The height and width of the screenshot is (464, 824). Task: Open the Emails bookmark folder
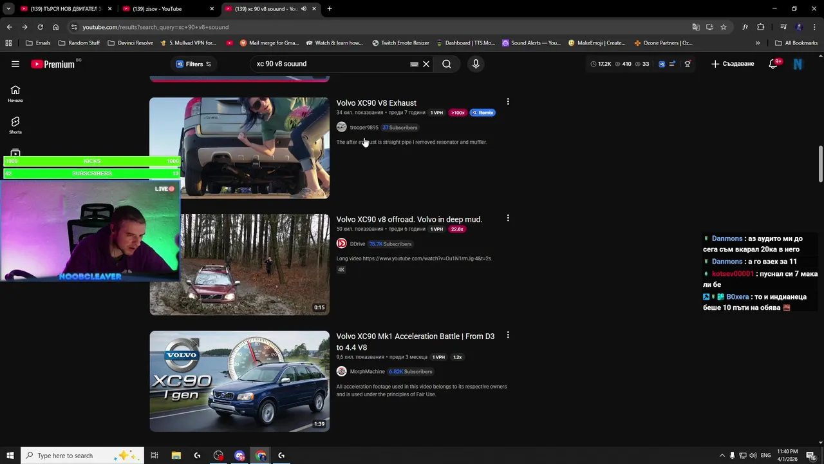(38, 43)
